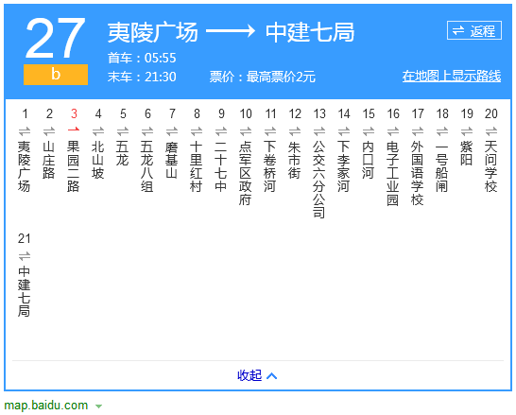
Task: Click the blue chevron next to 收起
Action: point(271,376)
